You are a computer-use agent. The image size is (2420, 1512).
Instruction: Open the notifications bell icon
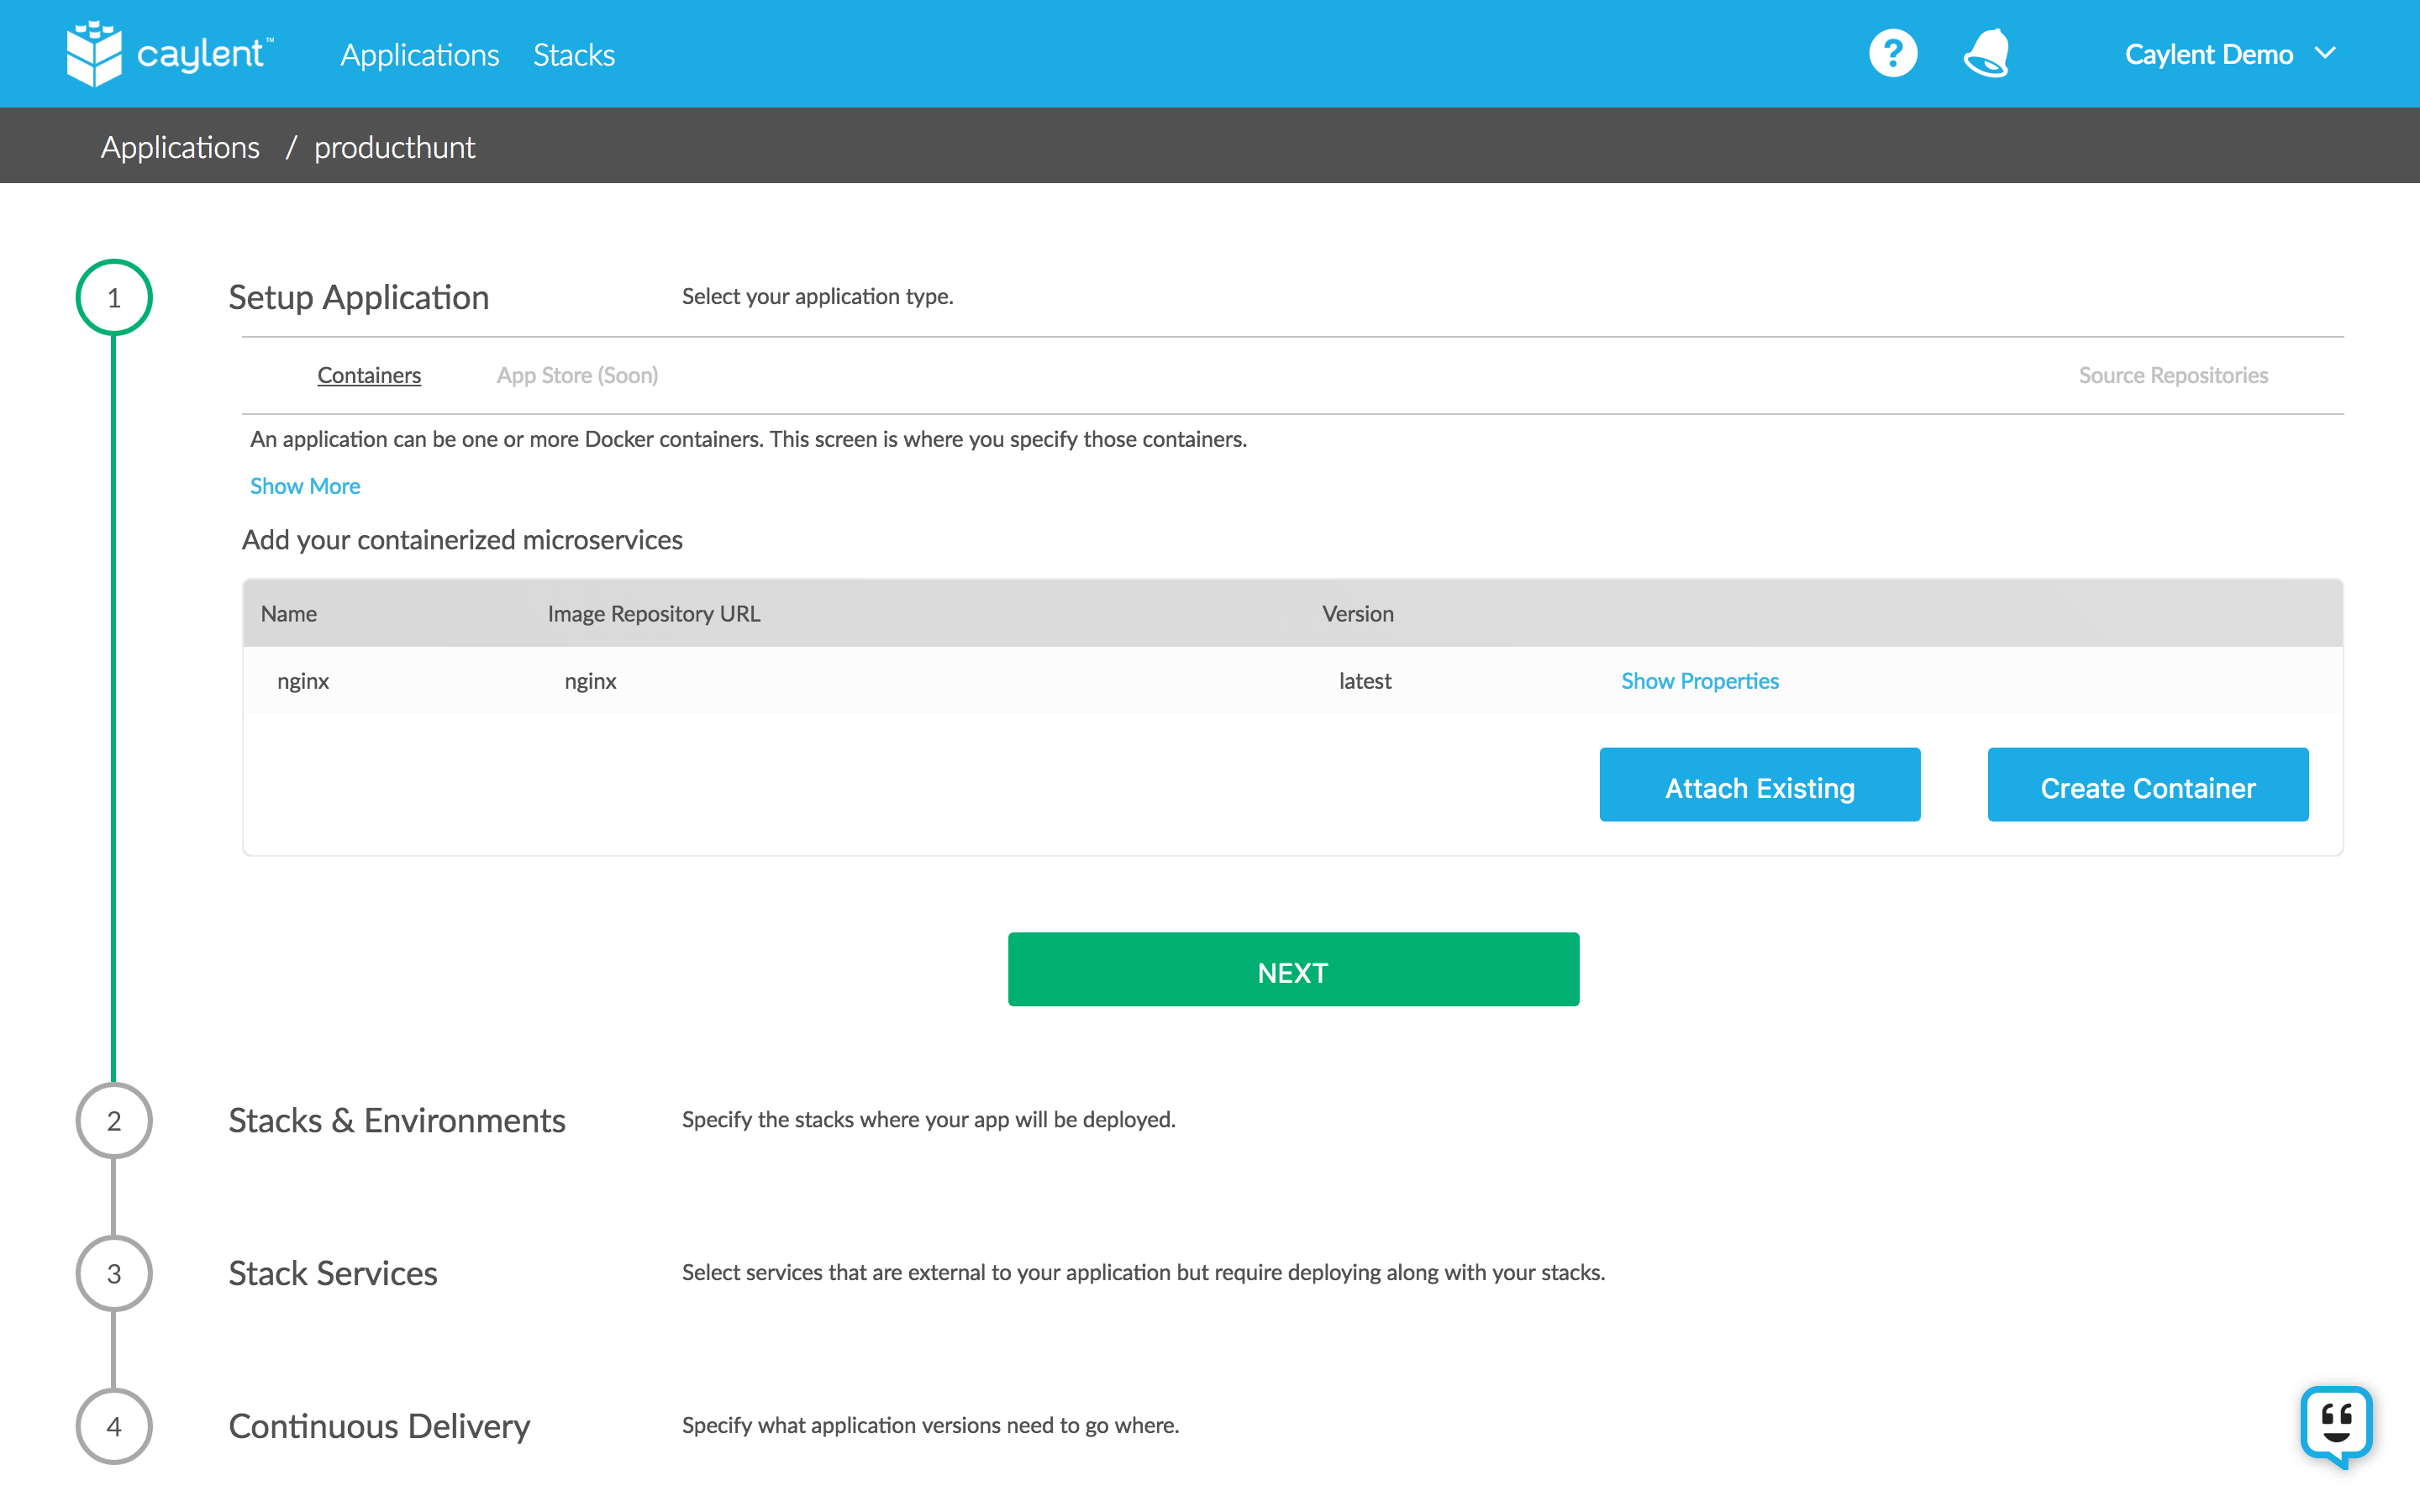[x=1986, y=54]
